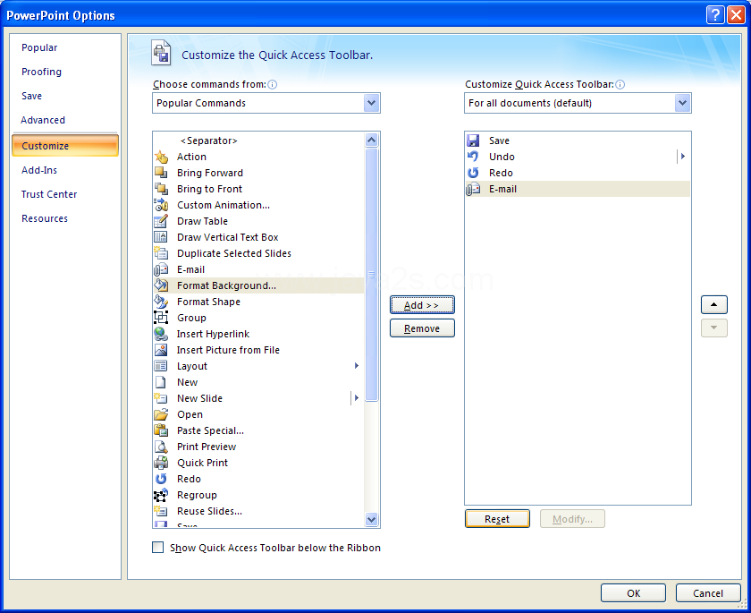Expand the Layout command submenu arrow
751x613 pixels.
357,366
